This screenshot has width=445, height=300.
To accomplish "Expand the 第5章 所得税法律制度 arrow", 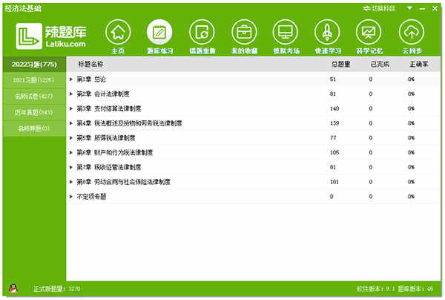I will (71, 138).
